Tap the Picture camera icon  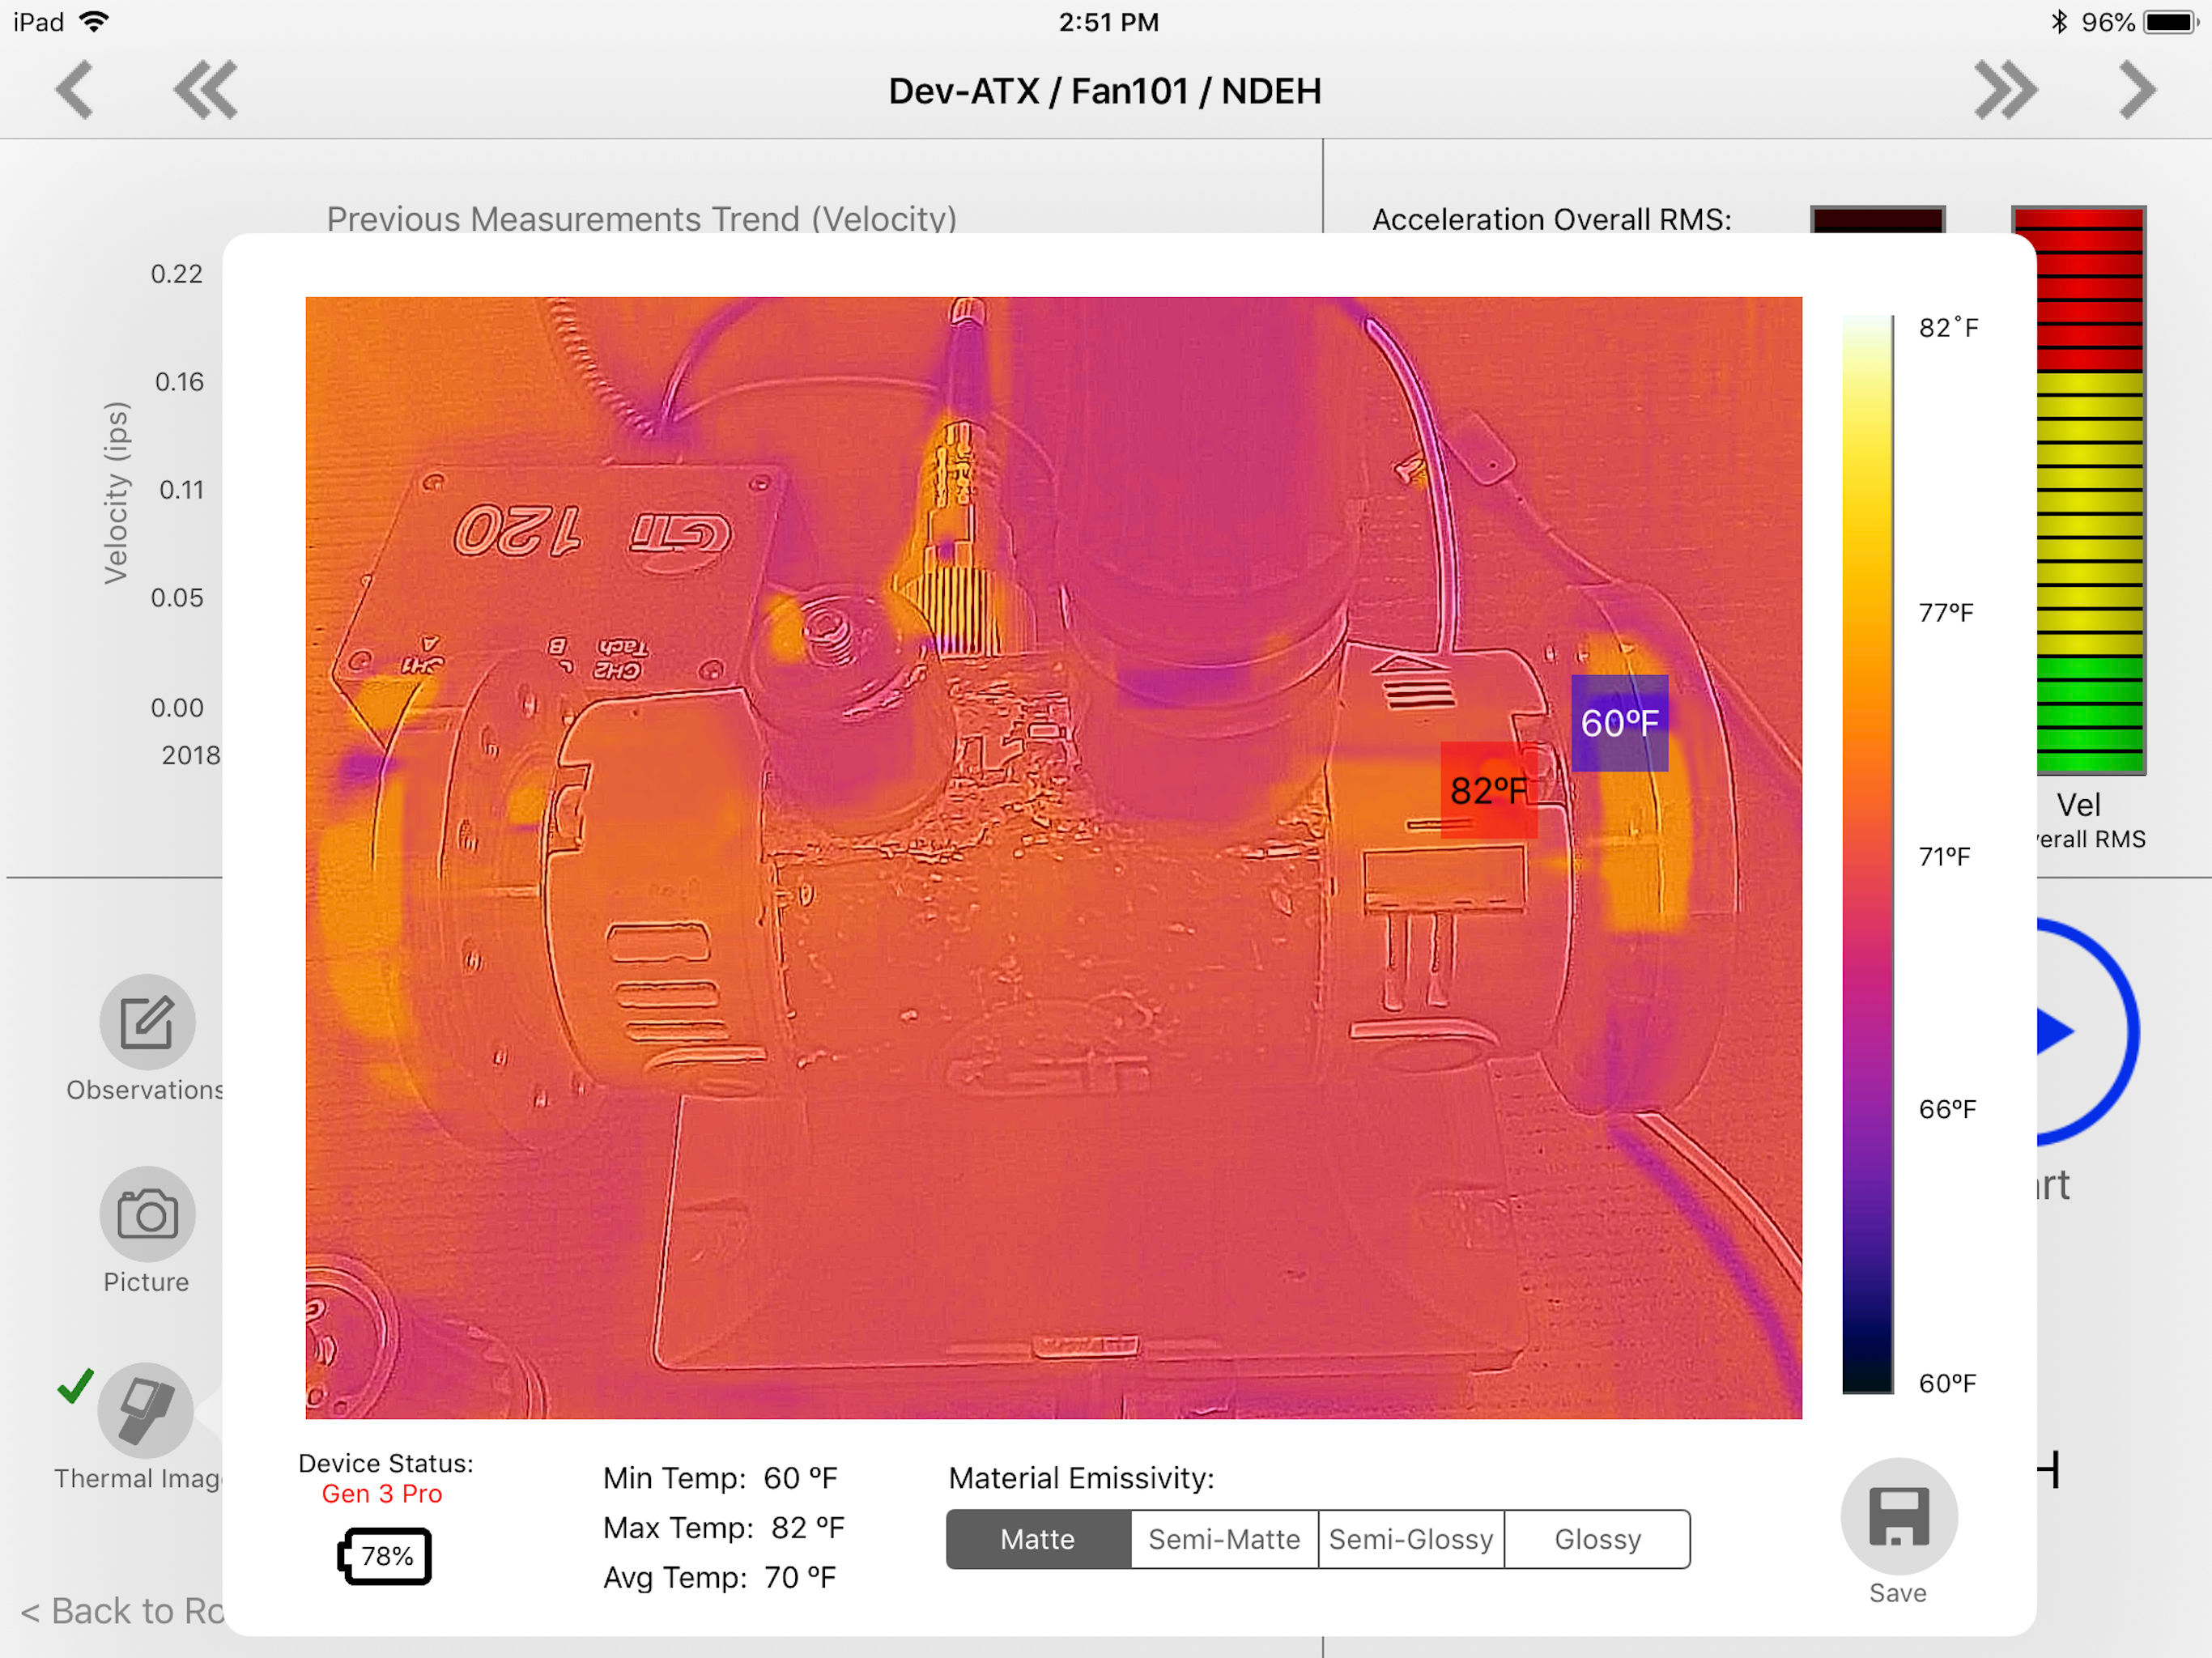[x=147, y=1214]
